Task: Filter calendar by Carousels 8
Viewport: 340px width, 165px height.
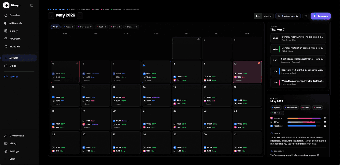Action: coord(85,27)
